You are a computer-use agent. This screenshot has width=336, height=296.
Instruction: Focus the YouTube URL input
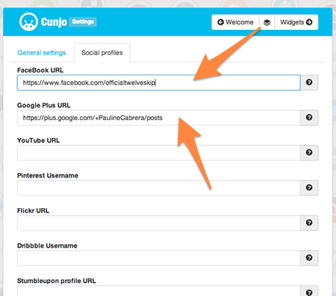159,153
